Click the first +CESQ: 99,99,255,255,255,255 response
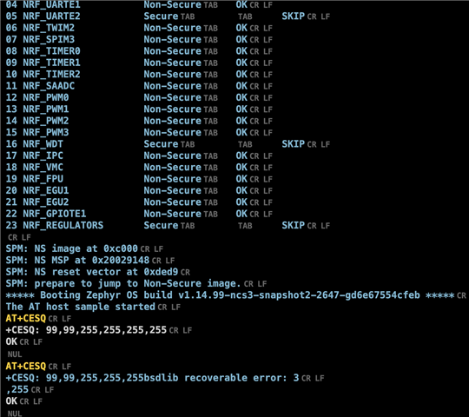The height and width of the screenshot is (417, 469). coord(86,330)
